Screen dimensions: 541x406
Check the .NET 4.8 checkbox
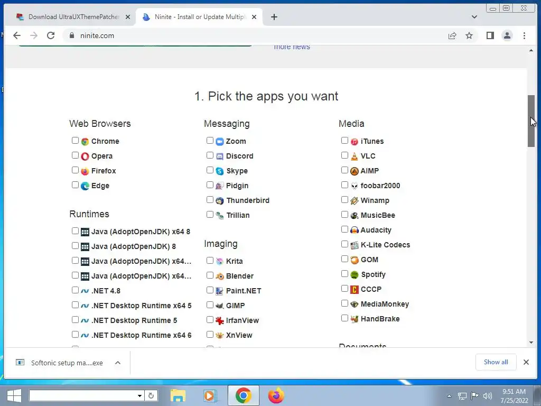tap(75, 290)
